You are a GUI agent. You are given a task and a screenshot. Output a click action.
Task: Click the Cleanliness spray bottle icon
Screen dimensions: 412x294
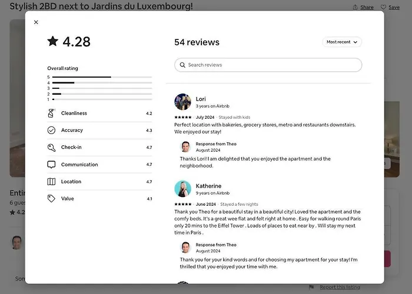51,113
